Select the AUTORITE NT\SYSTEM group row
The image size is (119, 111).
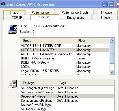tap(65, 50)
